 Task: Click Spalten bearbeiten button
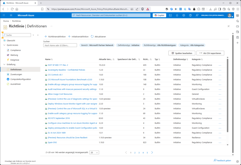182,53
